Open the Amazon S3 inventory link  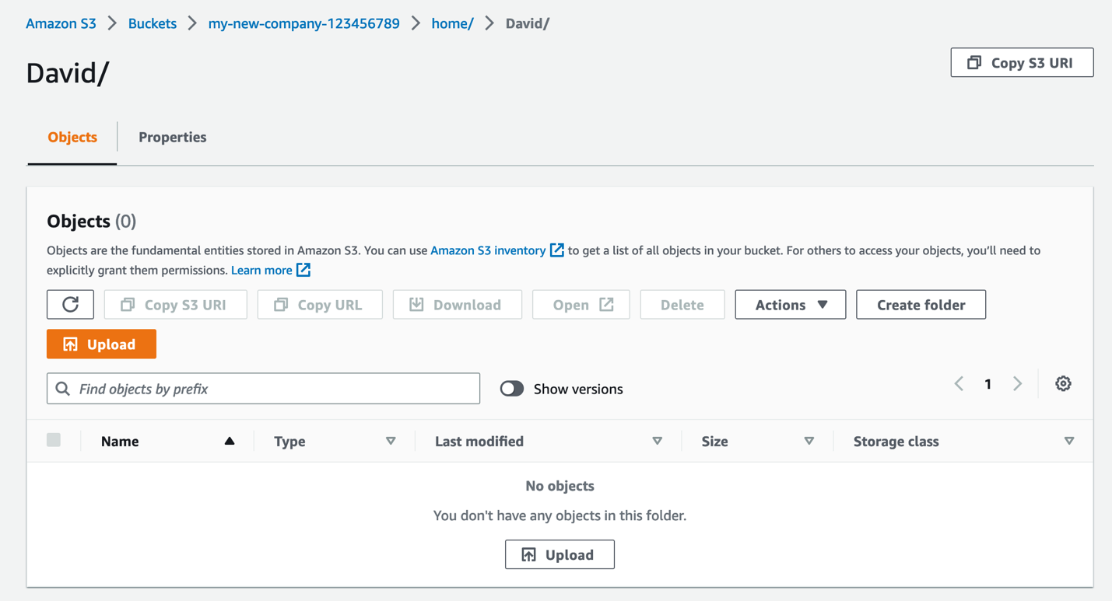(x=489, y=250)
